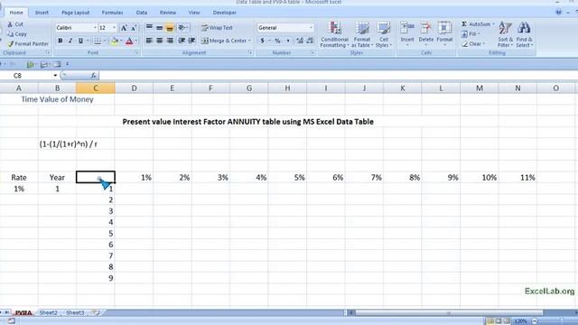Toggle Align Text Right
Screen dimensions: 578x325
tap(170, 41)
